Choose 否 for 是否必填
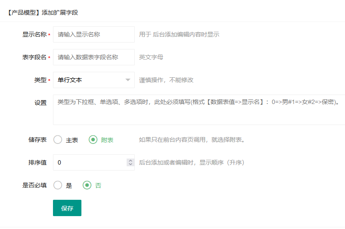This screenshot has height=229, width=345. click(x=87, y=185)
